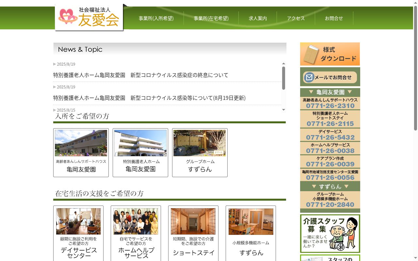Click 様式ダウンロード envelope banner
Viewport: 418px width, 261px height.
click(x=330, y=54)
